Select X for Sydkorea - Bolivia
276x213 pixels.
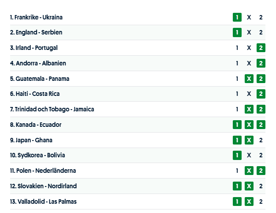(249, 155)
